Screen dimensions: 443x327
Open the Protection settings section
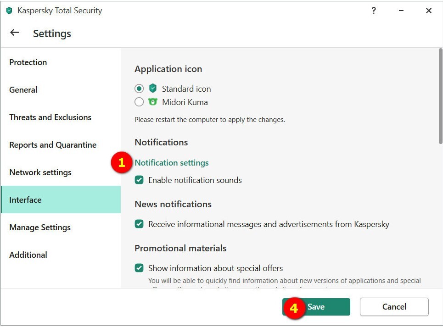point(61,62)
